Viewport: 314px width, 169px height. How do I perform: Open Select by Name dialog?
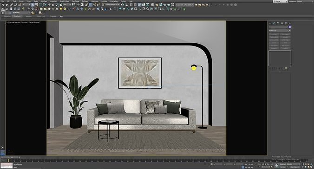[37, 5]
